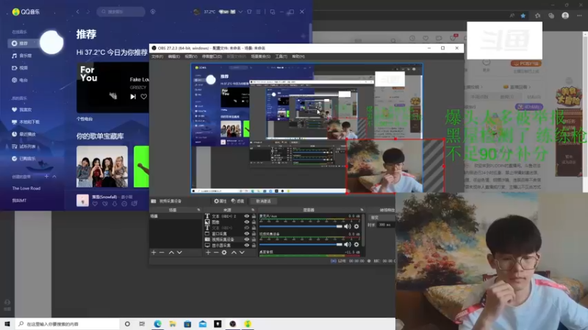This screenshot has width=588, height=330.
Task: Go back in QQ Music navigation
Action: click(x=78, y=12)
